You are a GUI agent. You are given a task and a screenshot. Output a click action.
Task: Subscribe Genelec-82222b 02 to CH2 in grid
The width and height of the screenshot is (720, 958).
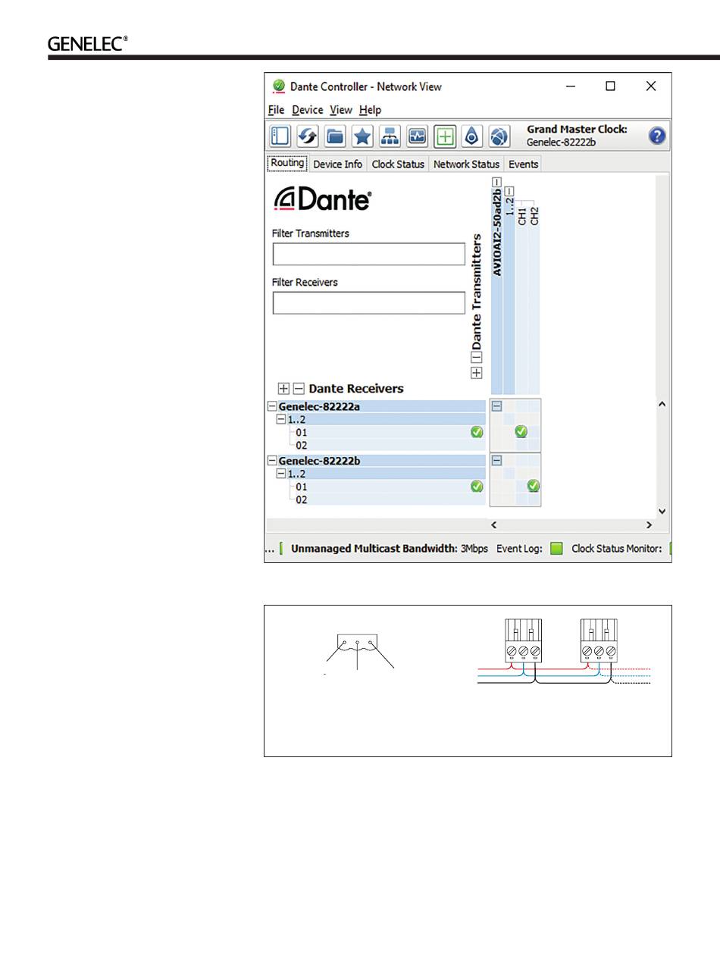(x=534, y=499)
